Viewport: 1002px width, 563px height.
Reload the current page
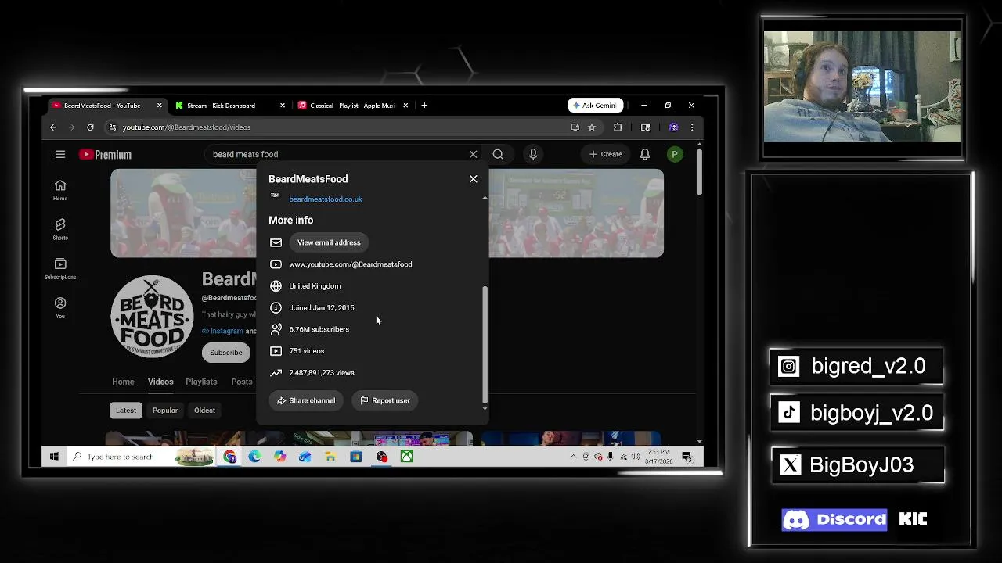click(x=91, y=127)
